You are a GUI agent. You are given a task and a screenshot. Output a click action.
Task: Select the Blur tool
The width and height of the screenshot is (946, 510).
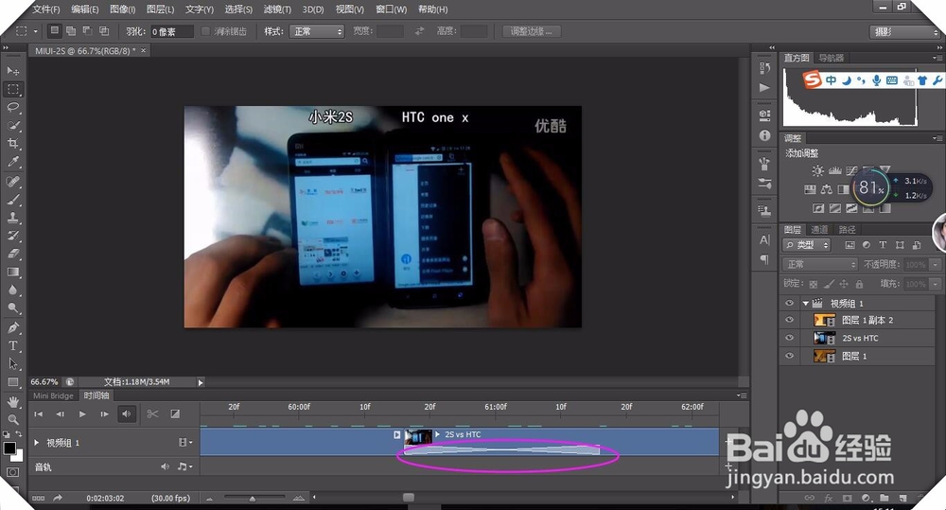click(12, 290)
